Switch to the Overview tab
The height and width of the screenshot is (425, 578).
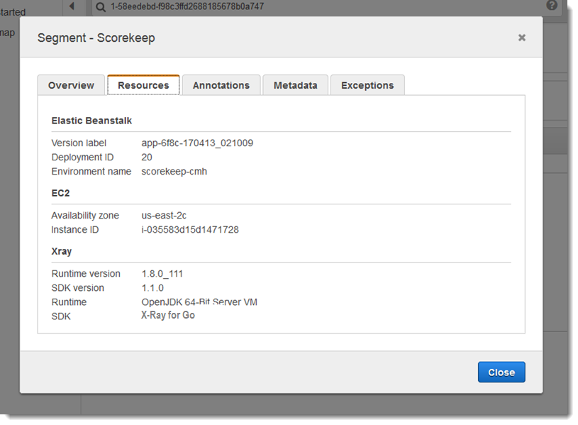point(71,84)
